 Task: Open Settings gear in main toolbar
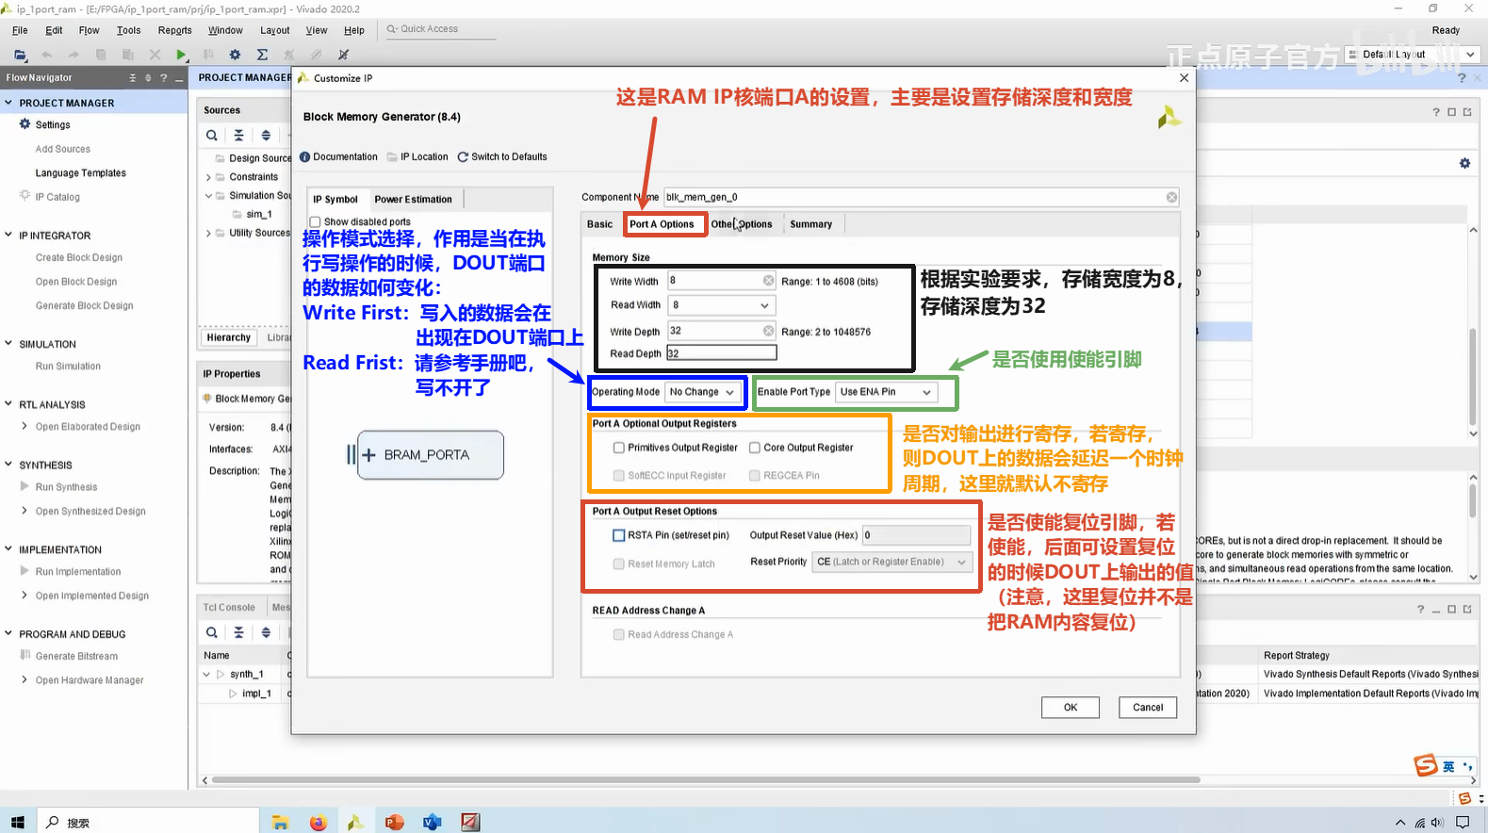point(236,55)
